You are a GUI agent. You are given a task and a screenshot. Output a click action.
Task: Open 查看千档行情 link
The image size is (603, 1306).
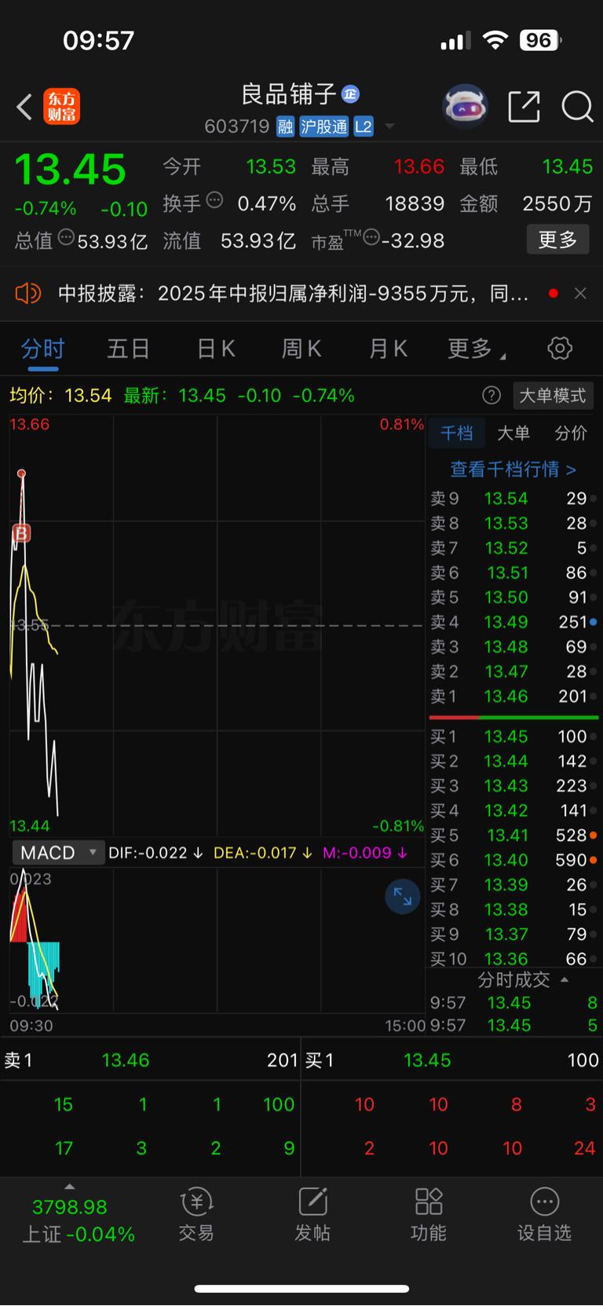click(x=513, y=469)
